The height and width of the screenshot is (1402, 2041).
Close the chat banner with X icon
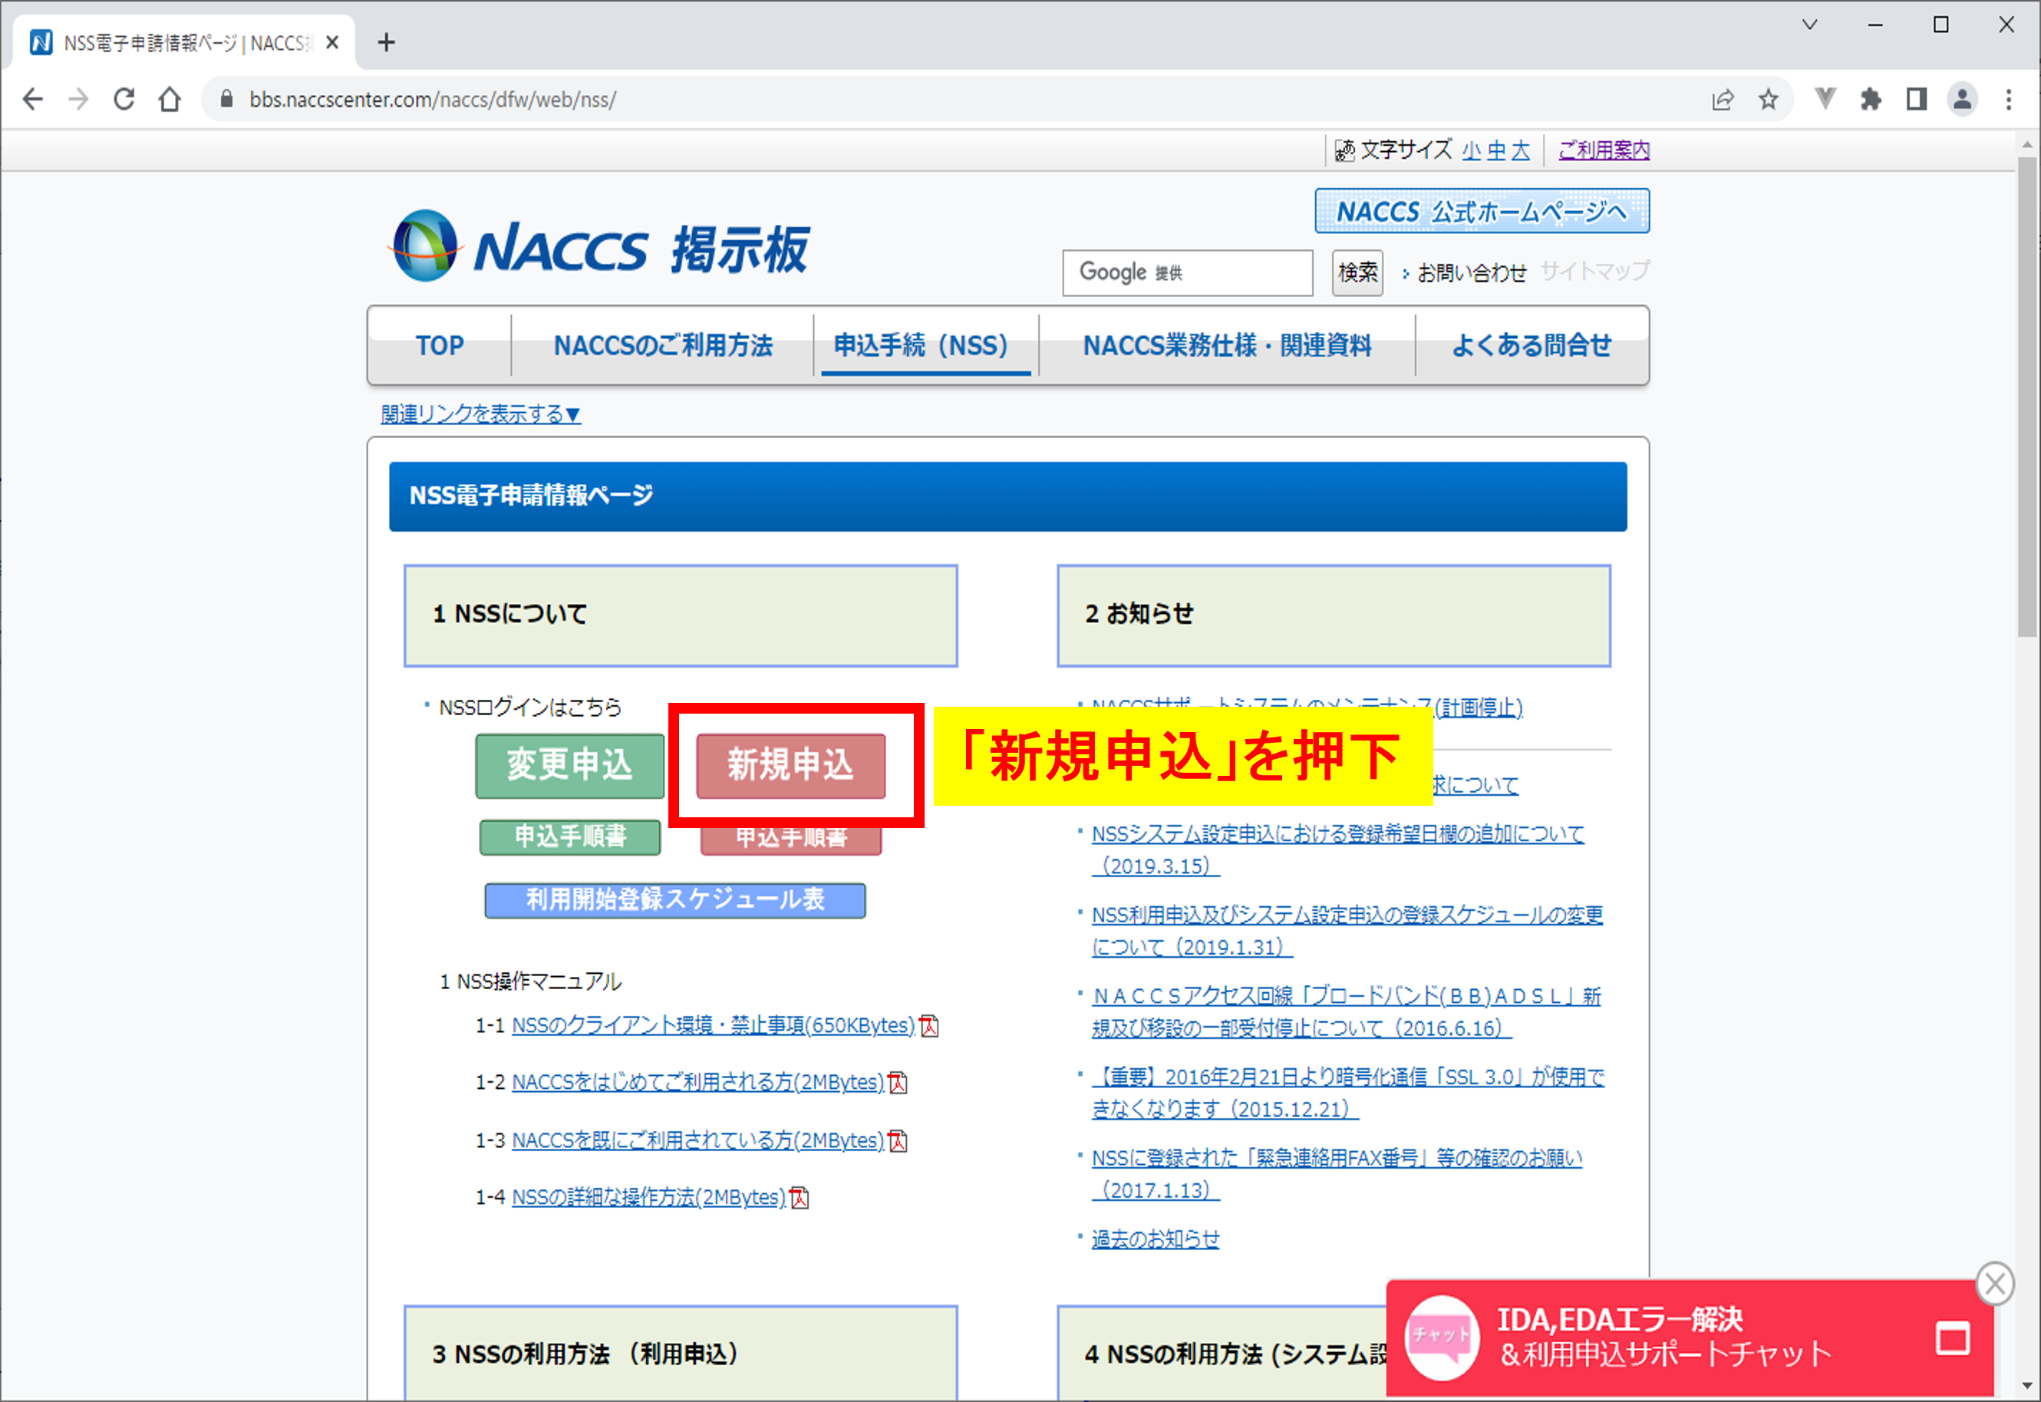tap(1994, 1283)
